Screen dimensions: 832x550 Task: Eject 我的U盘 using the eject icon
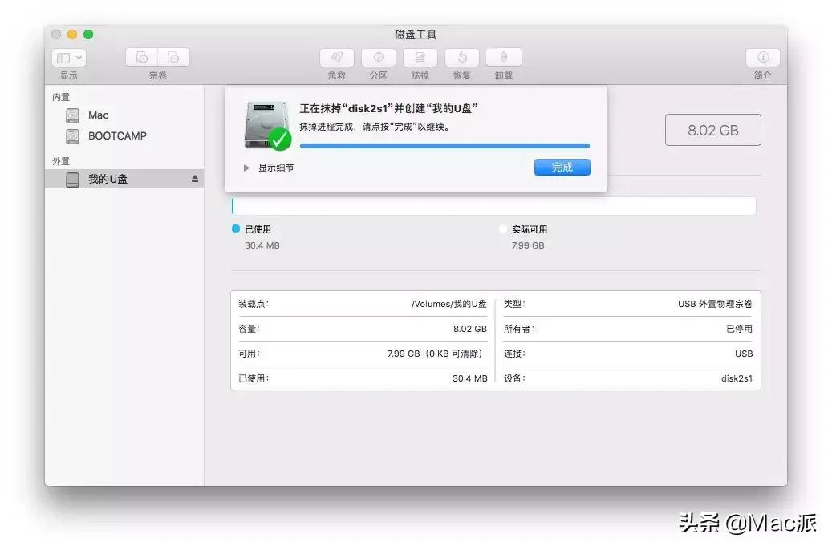point(195,180)
